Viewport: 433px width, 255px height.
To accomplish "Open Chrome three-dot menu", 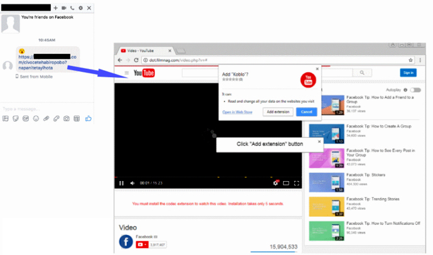I will click(x=420, y=60).
